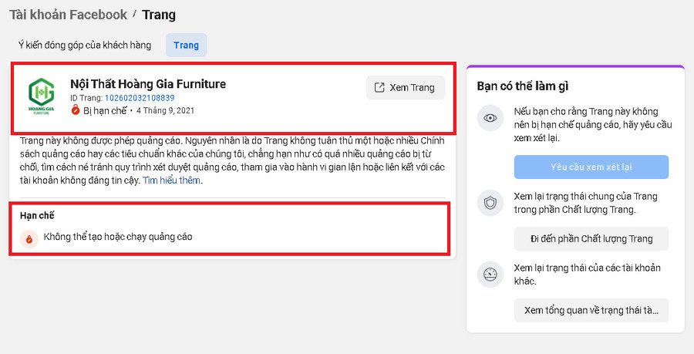Click the Trang breadcrumb title
This screenshot has width=694, height=354.
(x=159, y=15)
